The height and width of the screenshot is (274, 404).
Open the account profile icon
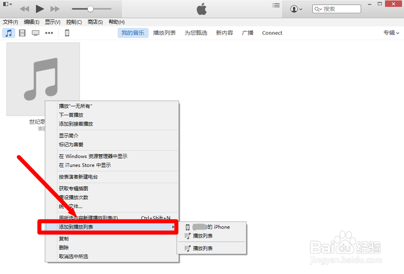(295, 8)
